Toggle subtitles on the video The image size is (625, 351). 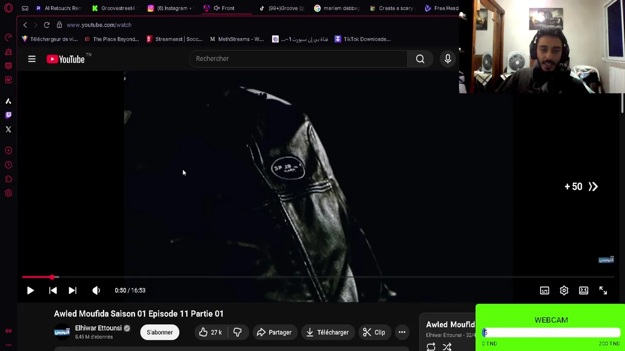544,291
